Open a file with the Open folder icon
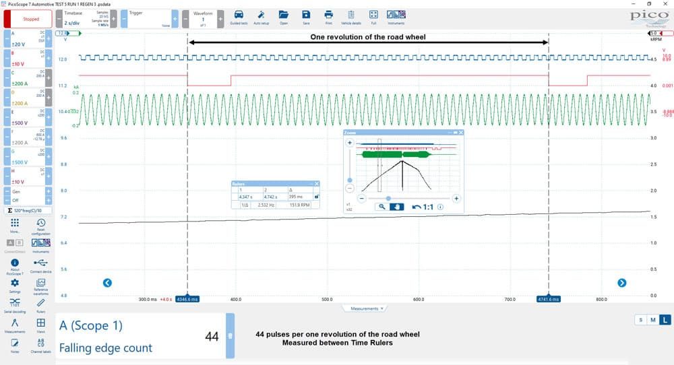 coord(283,18)
